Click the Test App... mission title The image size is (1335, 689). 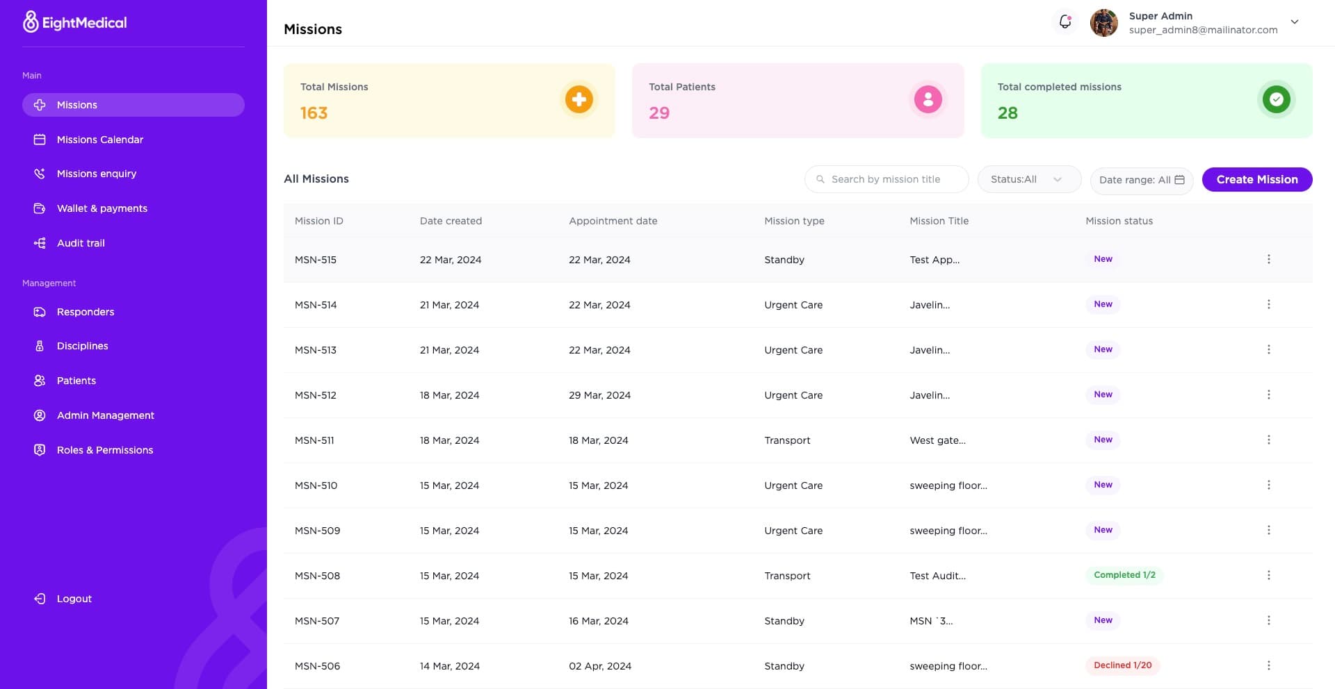(934, 260)
